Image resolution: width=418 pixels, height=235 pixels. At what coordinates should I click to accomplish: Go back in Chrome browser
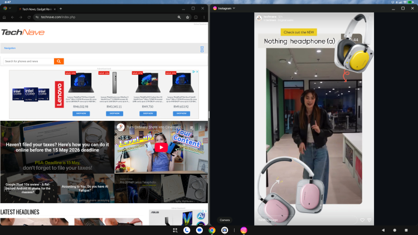[12, 17]
